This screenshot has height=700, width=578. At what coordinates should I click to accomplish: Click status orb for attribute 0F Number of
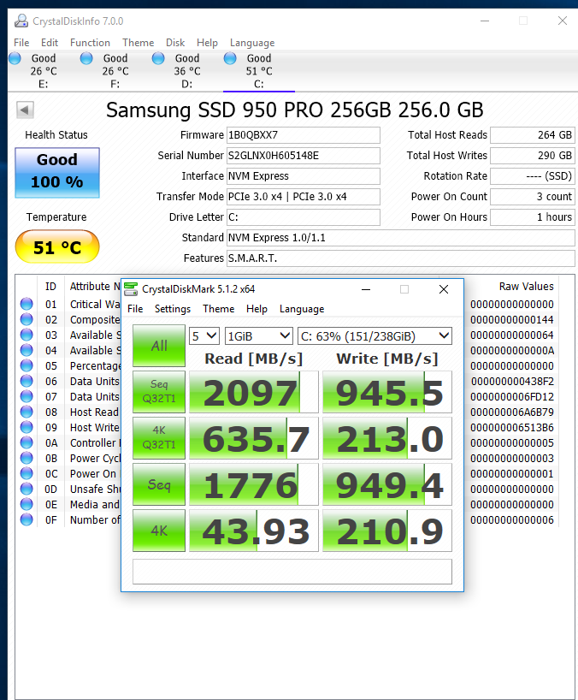click(27, 519)
